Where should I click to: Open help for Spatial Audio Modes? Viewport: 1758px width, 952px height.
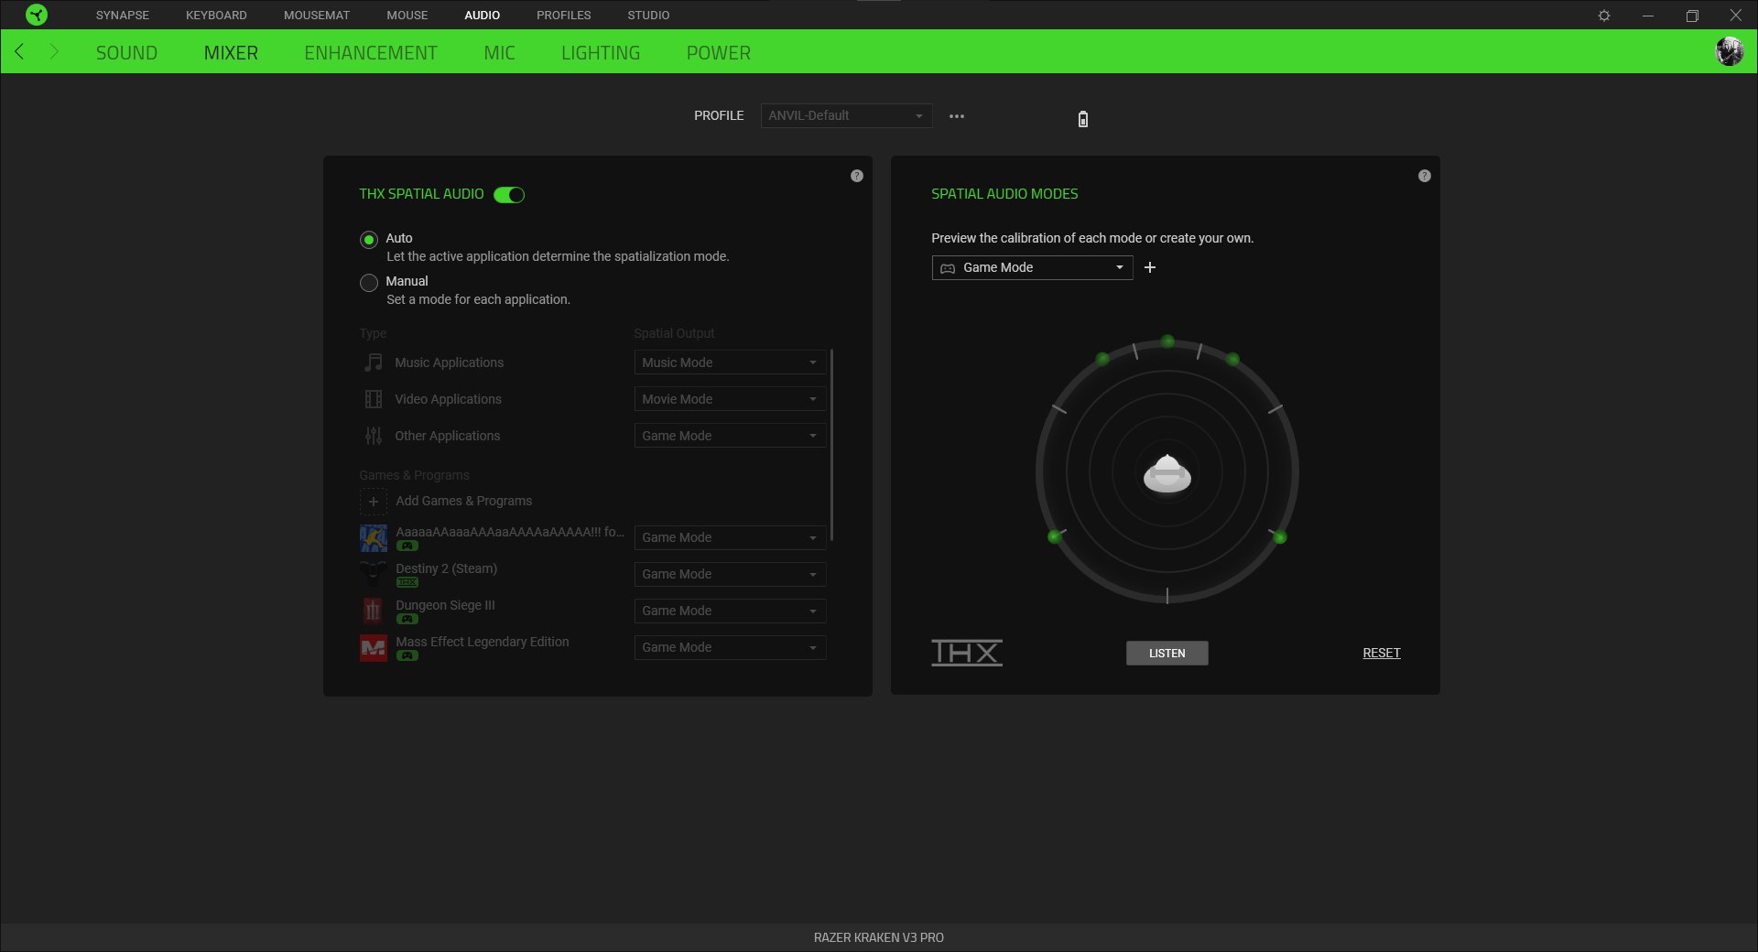pyautogui.click(x=1425, y=175)
